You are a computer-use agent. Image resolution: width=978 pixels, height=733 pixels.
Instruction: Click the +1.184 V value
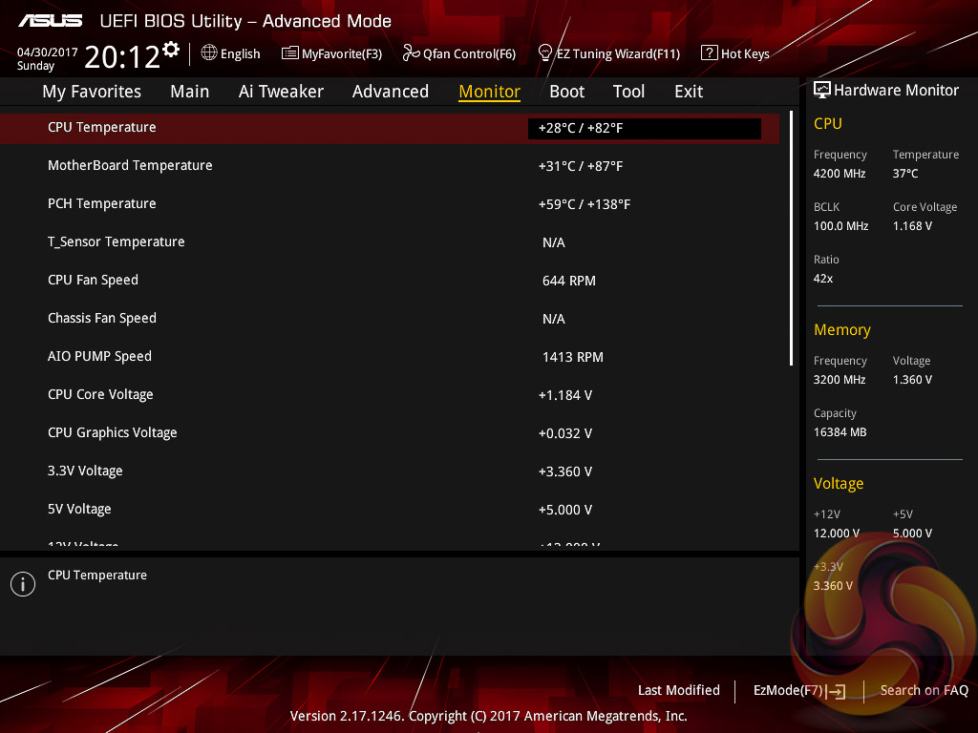tap(565, 395)
